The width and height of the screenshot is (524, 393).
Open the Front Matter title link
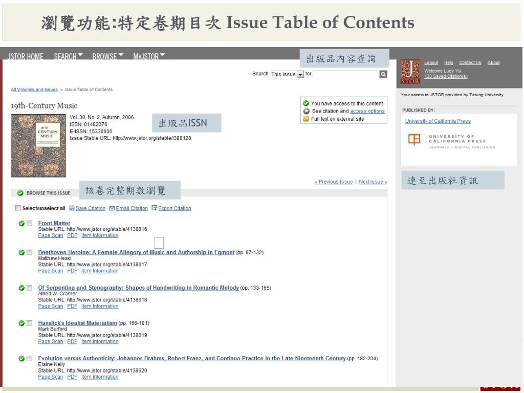54,223
